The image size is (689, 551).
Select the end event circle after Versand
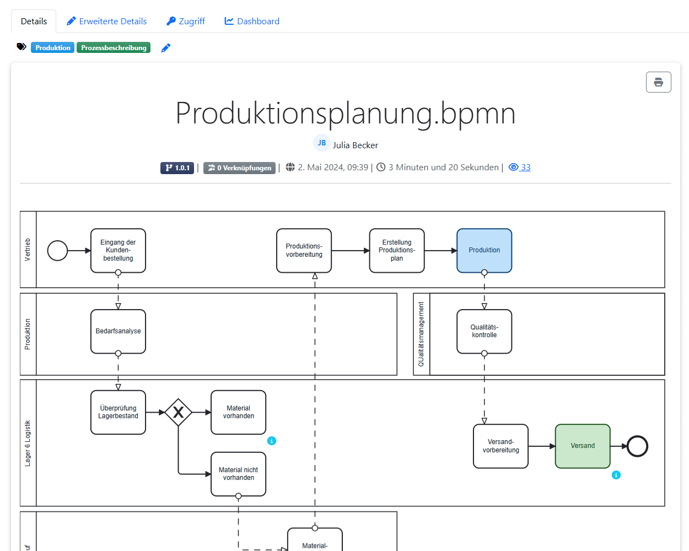coord(637,446)
